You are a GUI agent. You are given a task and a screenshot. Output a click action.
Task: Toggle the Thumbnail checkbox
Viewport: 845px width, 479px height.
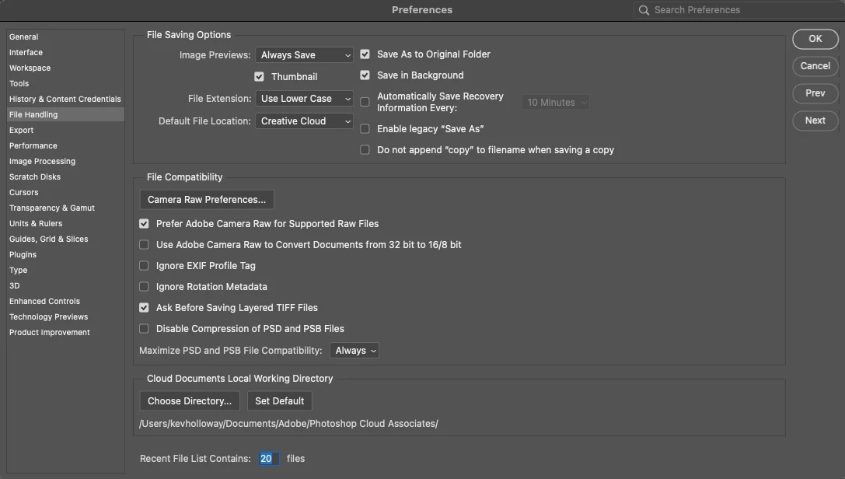tap(260, 77)
